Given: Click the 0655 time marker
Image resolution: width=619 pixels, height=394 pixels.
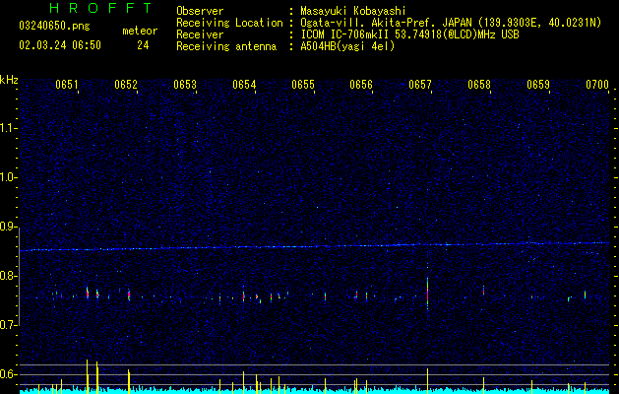Looking at the screenshot, I should 303,85.
